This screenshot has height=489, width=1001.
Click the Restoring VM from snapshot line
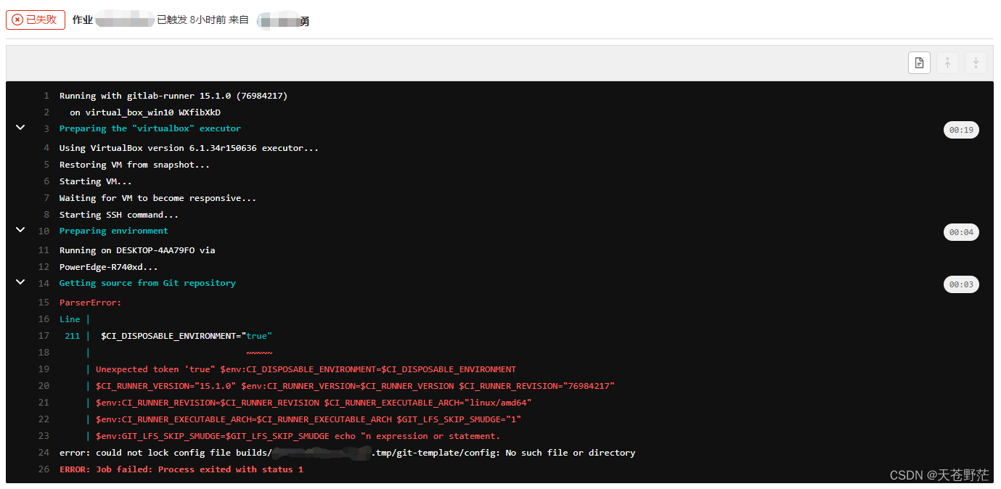click(134, 165)
